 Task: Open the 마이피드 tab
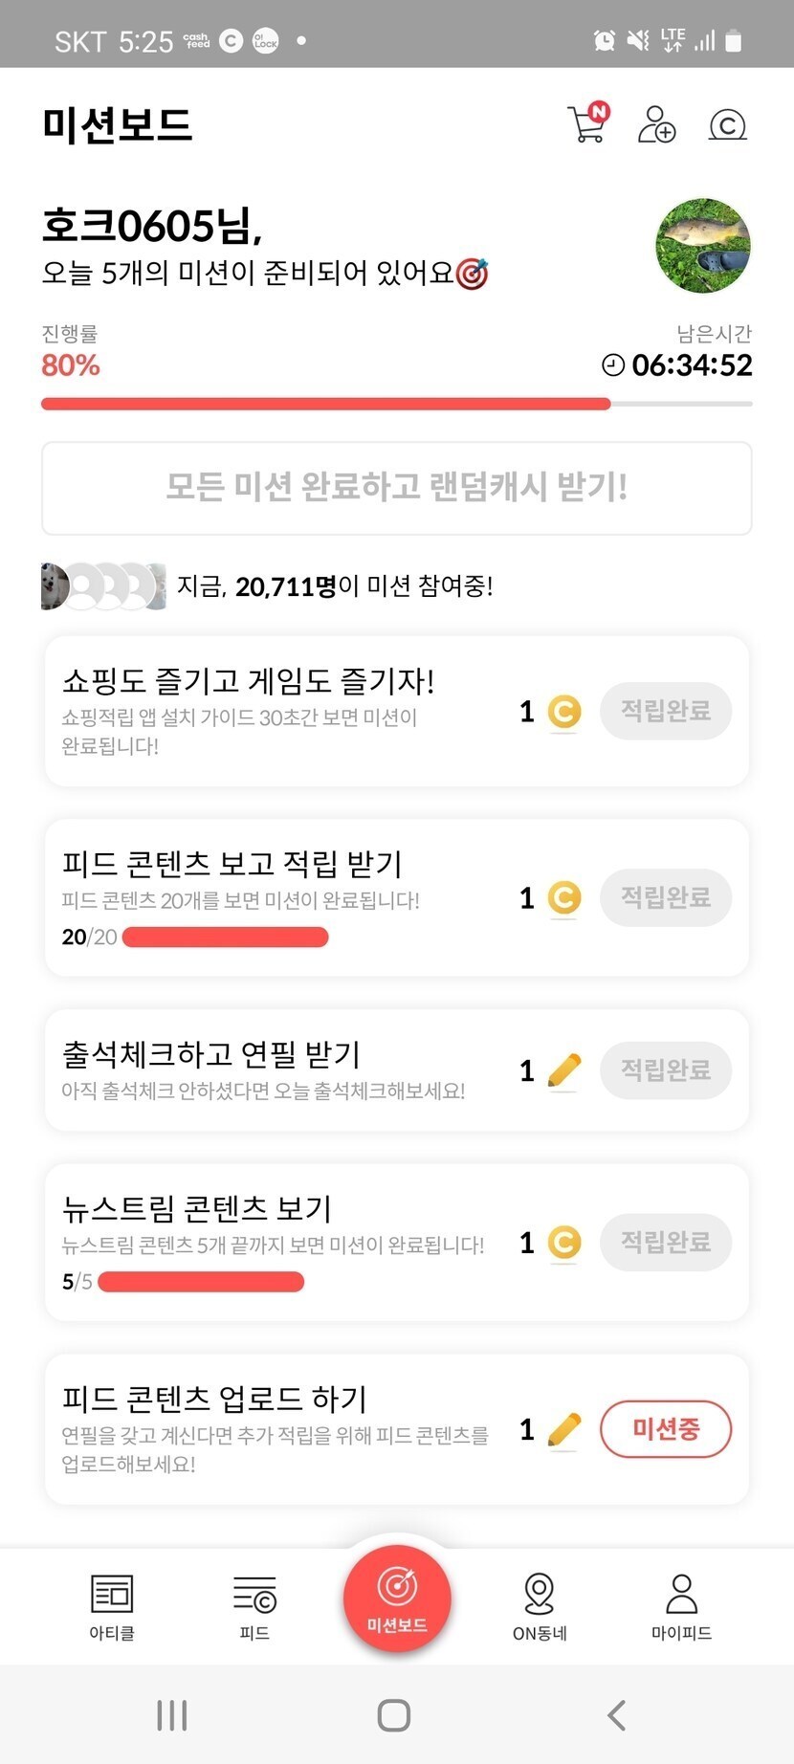click(x=681, y=1606)
